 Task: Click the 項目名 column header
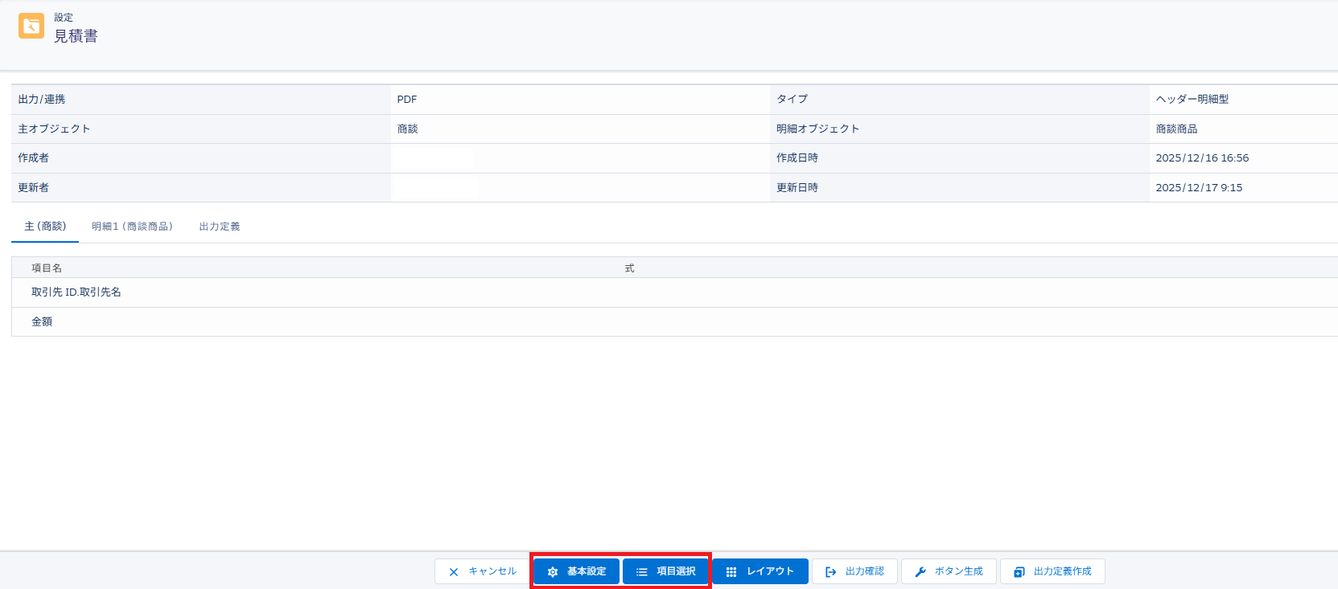tap(47, 268)
